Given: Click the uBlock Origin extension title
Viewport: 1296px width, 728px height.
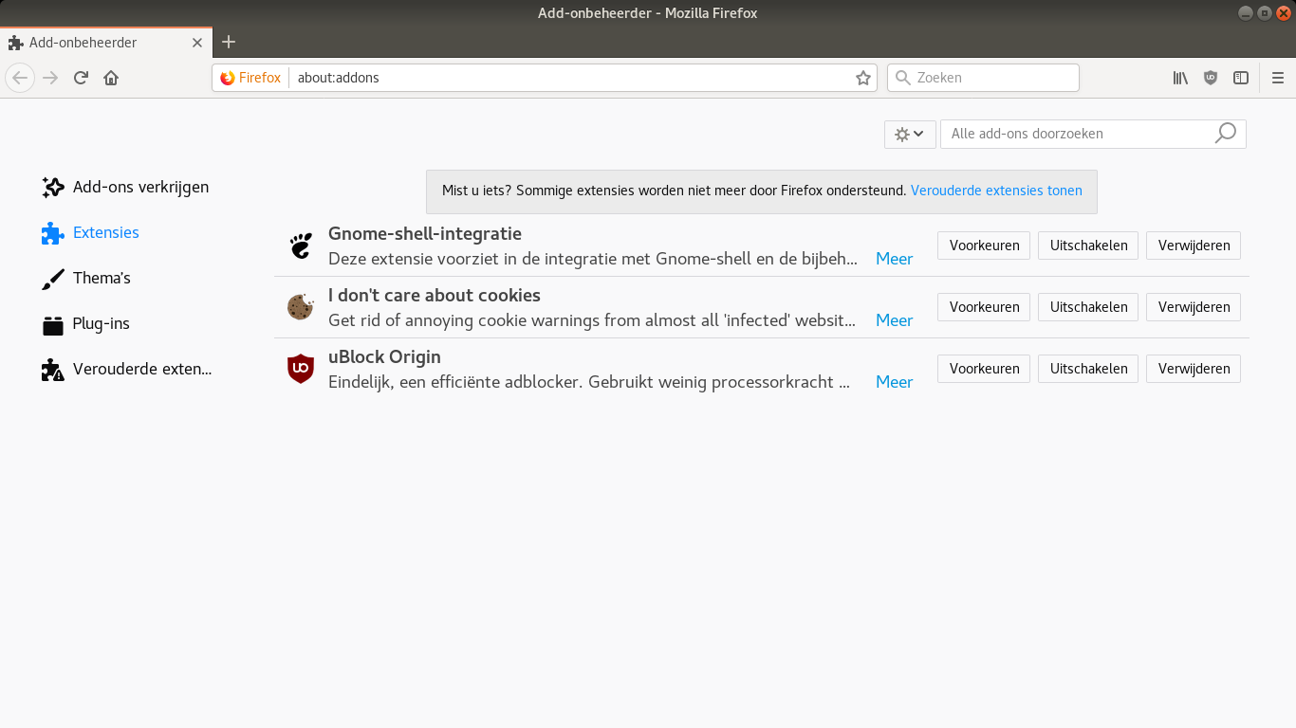Looking at the screenshot, I should [x=384, y=356].
